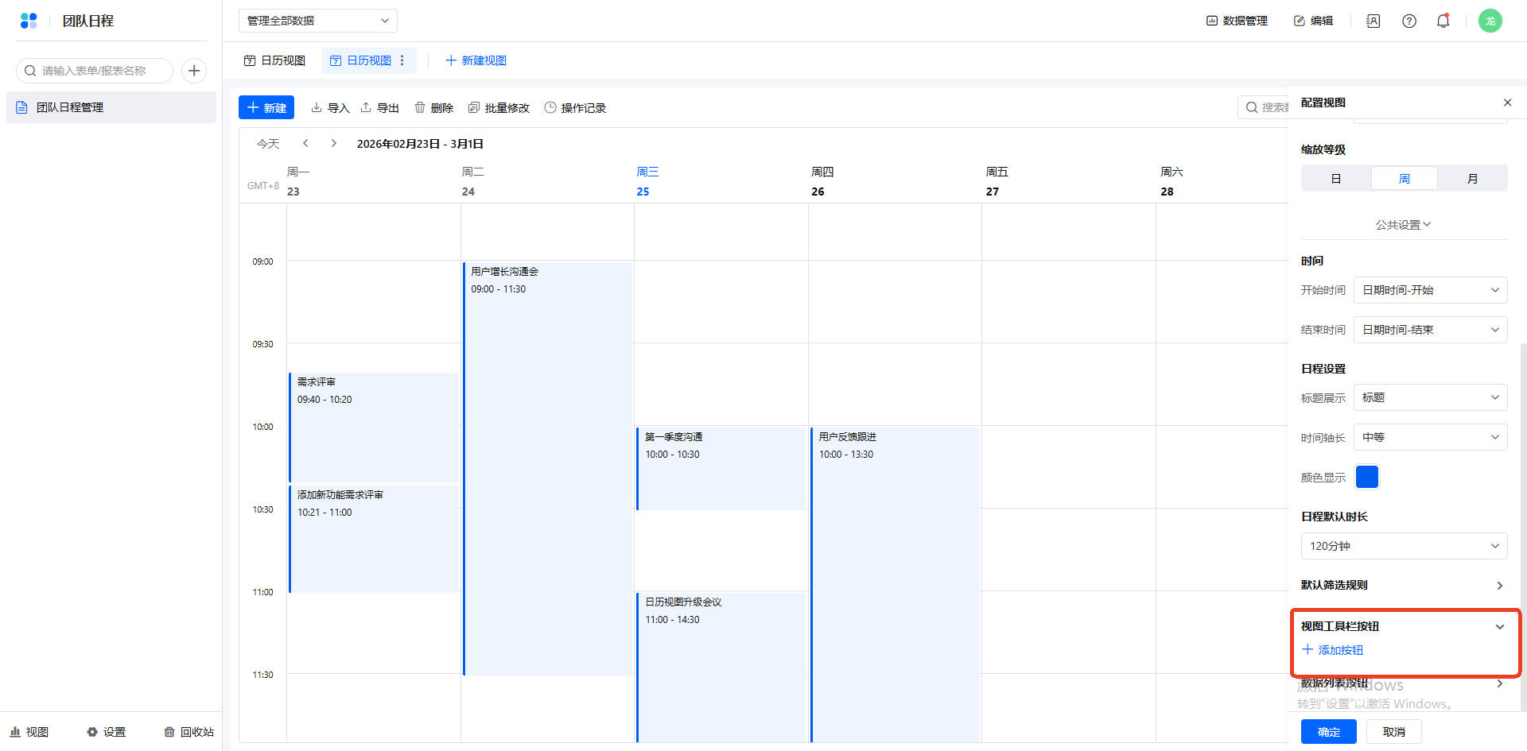
Task: Select the 周 (week) zoom level
Action: point(1405,179)
